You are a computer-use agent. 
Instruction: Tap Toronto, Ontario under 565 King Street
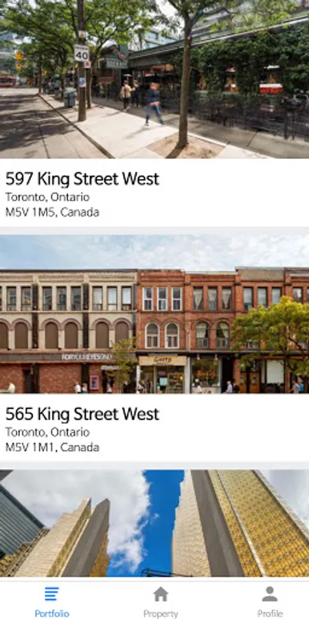[x=47, y=432]
